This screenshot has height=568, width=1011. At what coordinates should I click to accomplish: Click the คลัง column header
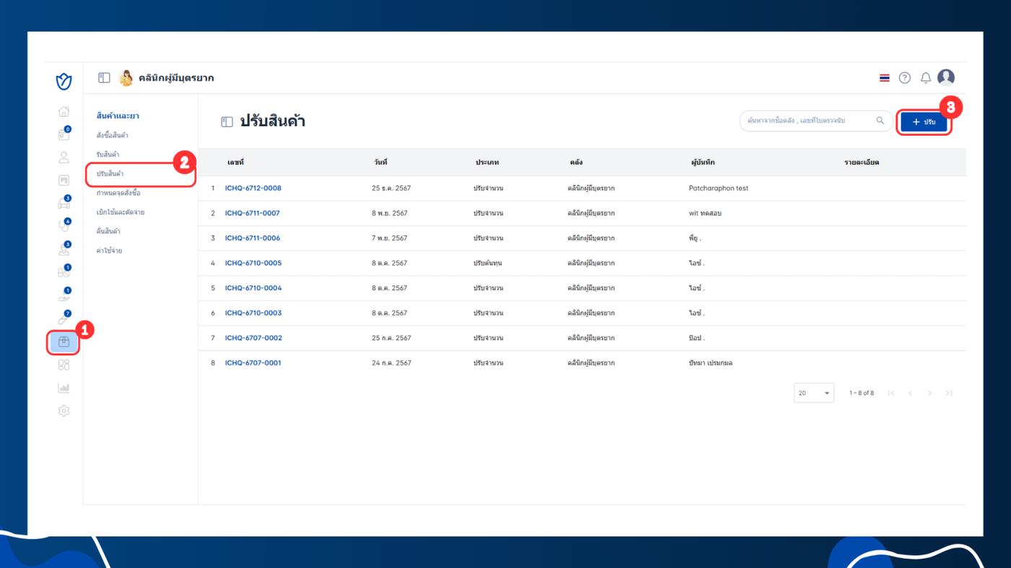[x=576, y=162]
